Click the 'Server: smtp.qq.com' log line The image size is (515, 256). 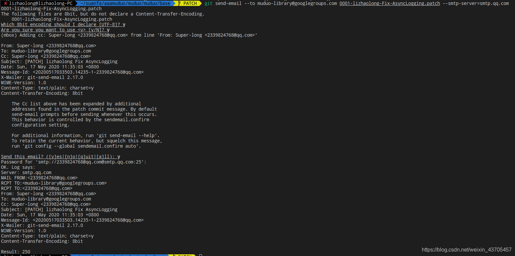[x=26, y=172]
